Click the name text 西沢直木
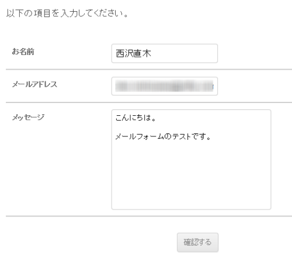292x261 pixels. [x=134, y=53]
